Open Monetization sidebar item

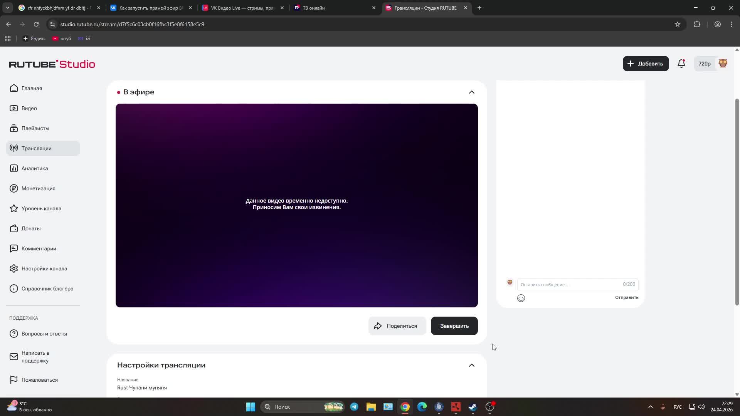38,188
